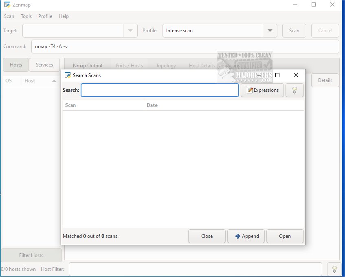Sort results by Date column header
The width and height of the screenshot is (345, 277).
click(x=224, y=105)
